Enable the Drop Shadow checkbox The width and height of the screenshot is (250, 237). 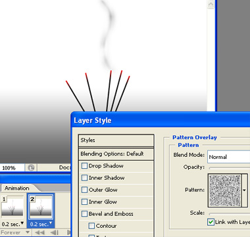pos(84,165)
